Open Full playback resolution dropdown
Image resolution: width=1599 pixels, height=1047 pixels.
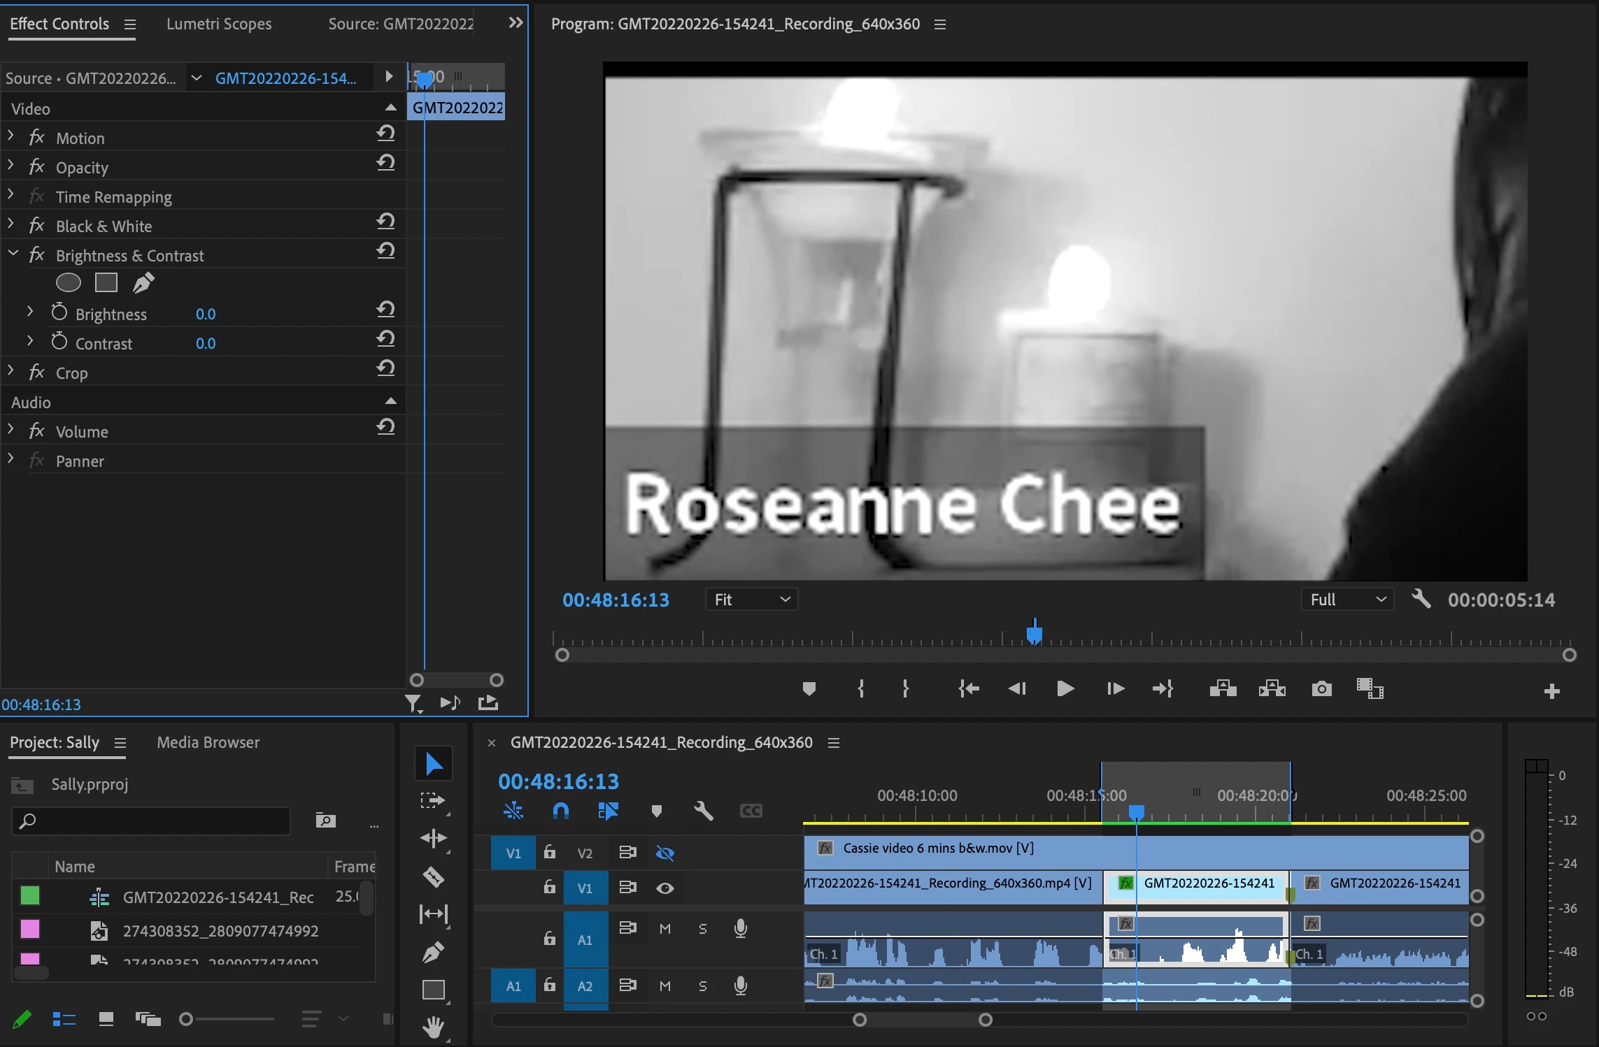tap(1347, 600)
